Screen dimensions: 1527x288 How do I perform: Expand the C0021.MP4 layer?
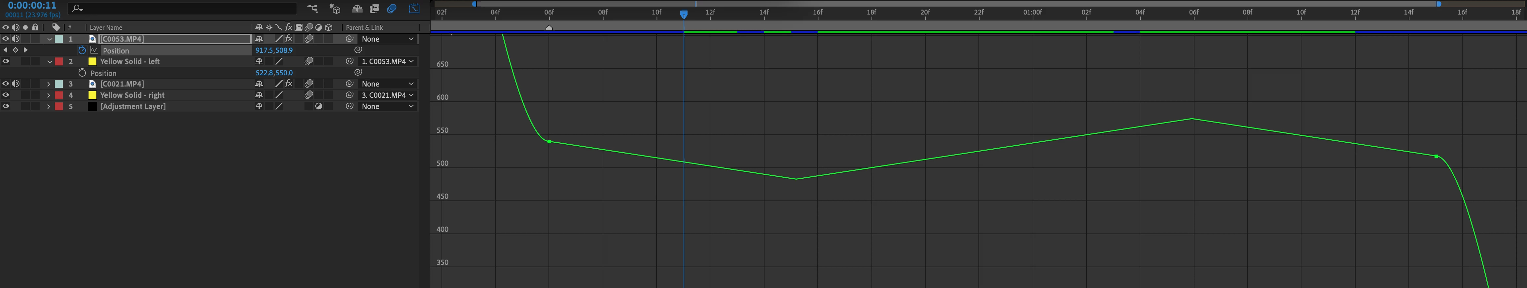pos(49,84)
